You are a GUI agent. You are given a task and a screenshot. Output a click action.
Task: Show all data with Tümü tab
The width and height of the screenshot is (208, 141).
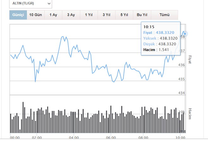pos(165,15)
